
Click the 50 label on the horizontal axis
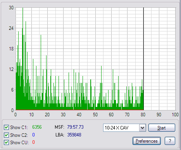coord(95,115)
